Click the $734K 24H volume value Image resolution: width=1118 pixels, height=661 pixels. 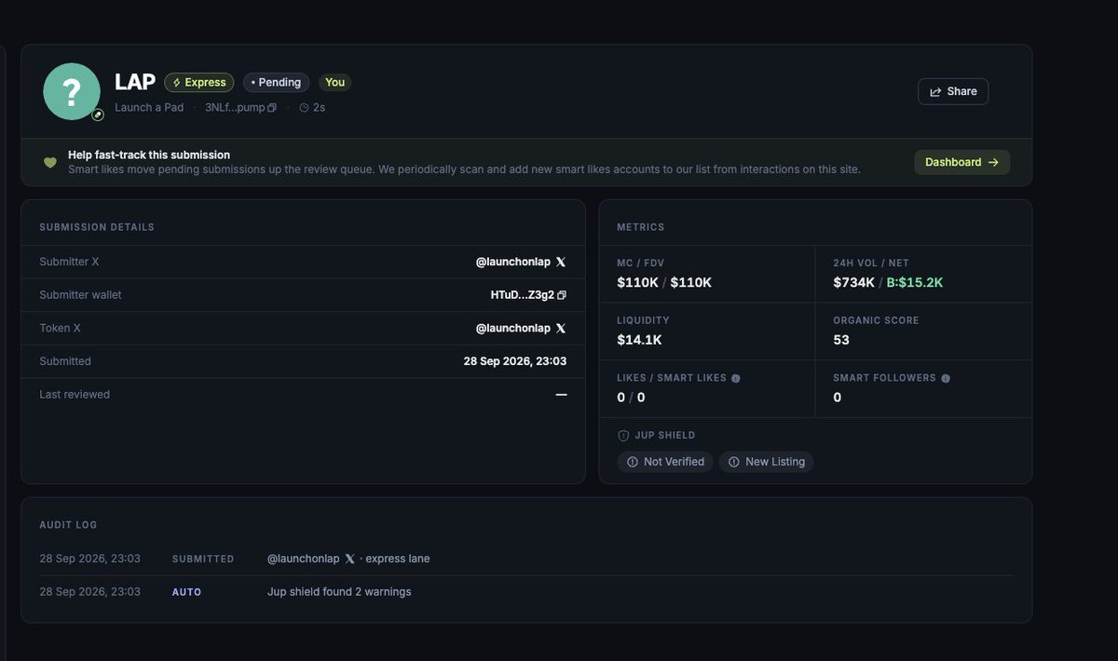(854, 282)
